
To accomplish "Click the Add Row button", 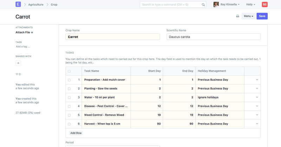I will [76, 133].
